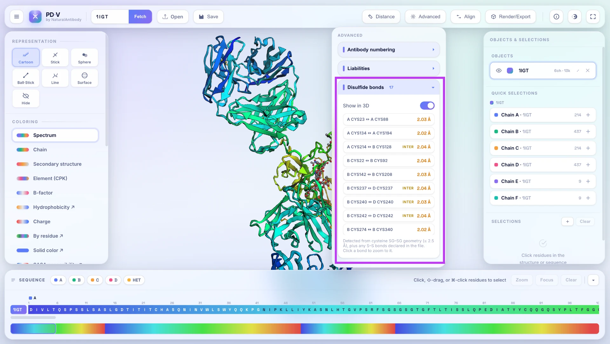Click the Hide representation icon
Image resolution: width=610 pixels, height=344 pixels.
(x=26, y=99)
